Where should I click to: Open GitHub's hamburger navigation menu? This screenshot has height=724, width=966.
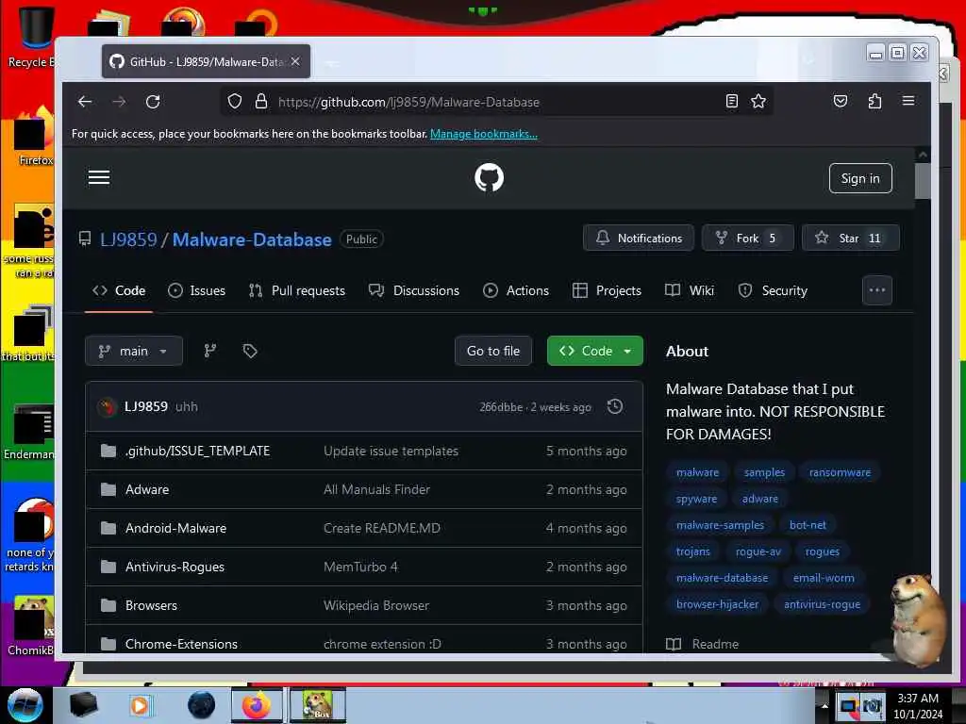pos(98,178)
